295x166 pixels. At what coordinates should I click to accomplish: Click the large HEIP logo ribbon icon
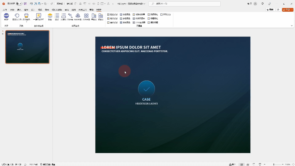[x=6, y=16]
